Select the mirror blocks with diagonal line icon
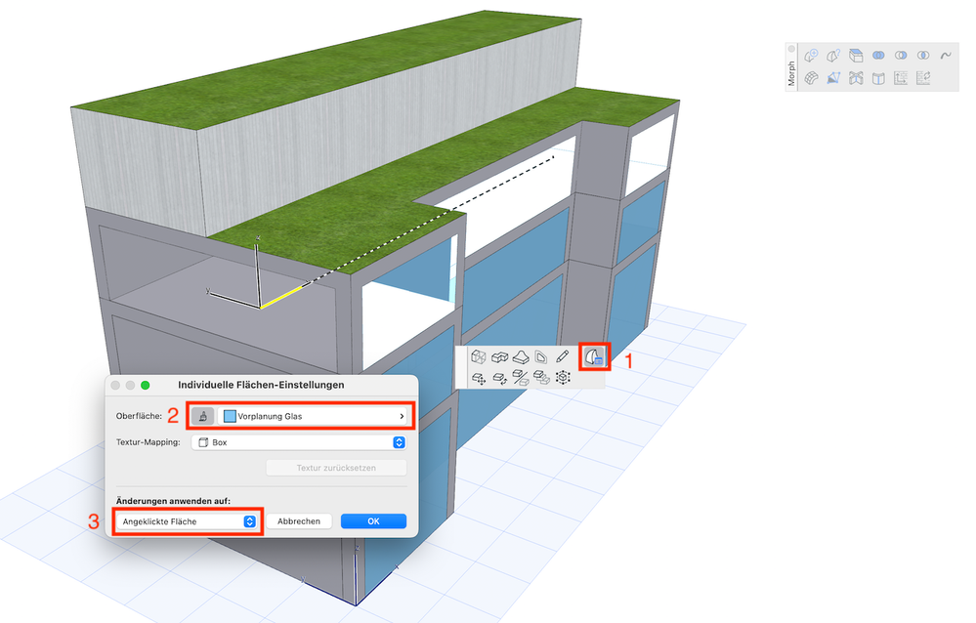976x623 pixels. 521,378
